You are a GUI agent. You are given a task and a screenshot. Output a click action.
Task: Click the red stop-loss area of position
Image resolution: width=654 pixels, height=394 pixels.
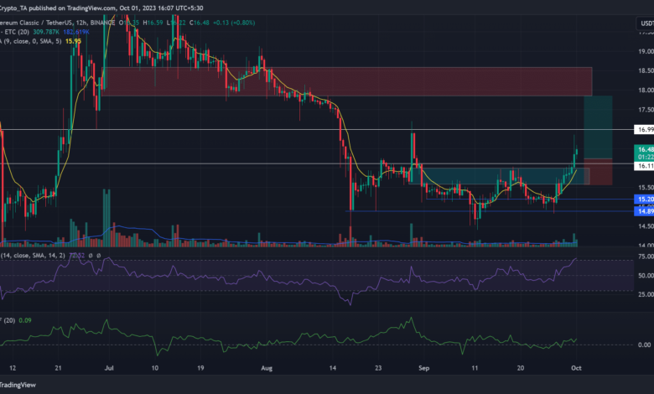[x=599, y=171]
